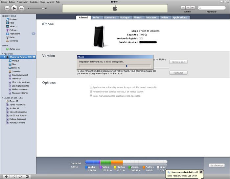Open the Avancé menu
Screen dimensions: 230x179
(x=51, y=2)
